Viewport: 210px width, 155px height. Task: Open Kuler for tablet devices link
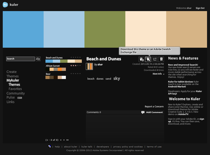click(180, 82)
